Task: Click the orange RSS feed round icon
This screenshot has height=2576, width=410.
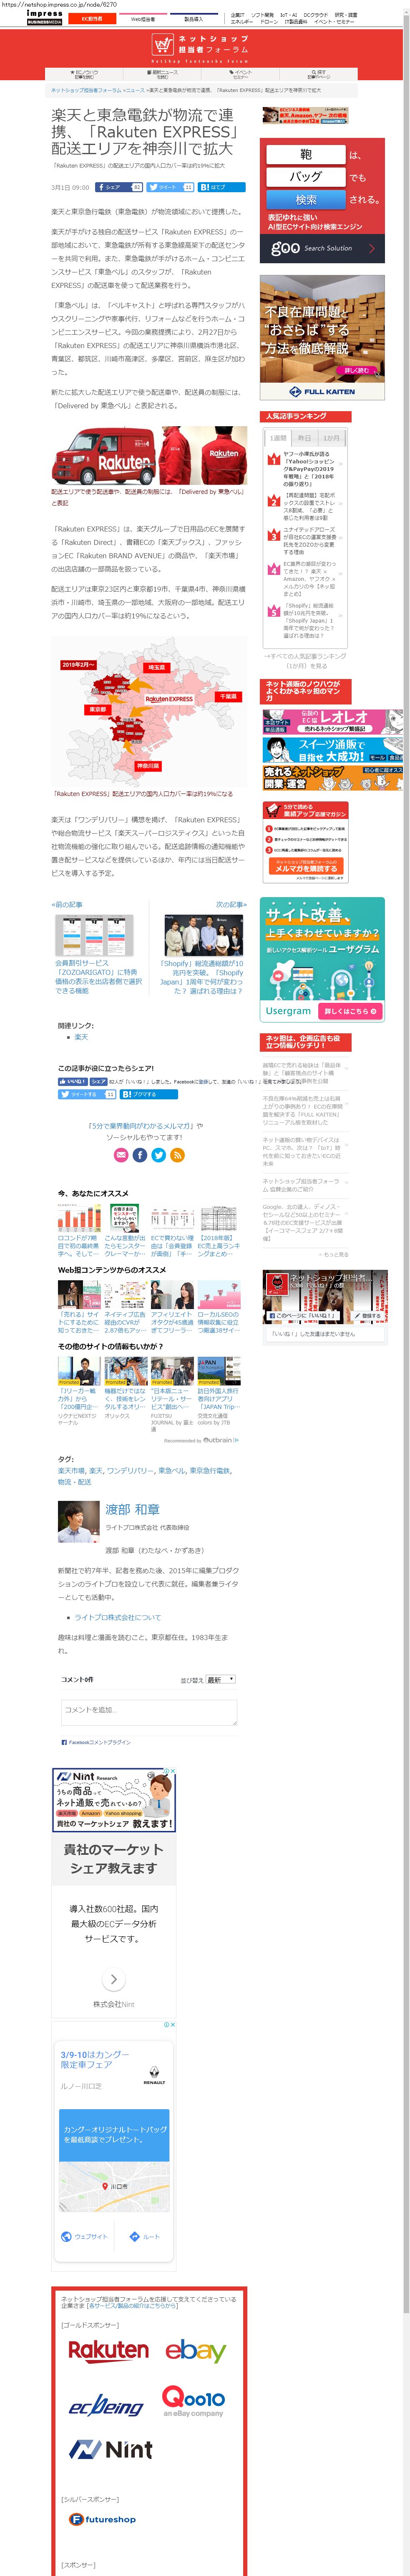Action: point(178,1155)
